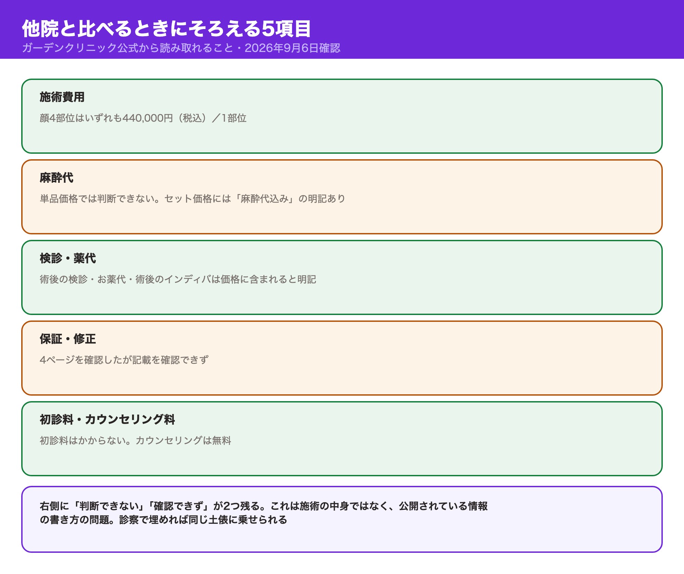Select the 施術費用 card heading

pos(62,97)
